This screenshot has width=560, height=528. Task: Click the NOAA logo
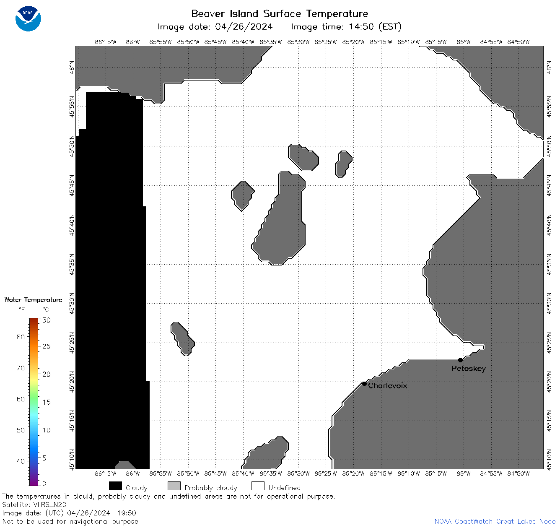pos(28,19)
